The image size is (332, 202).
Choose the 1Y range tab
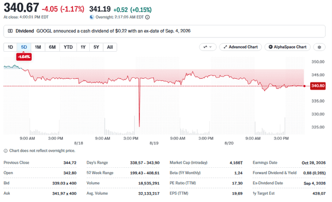[x=83, y=47]
